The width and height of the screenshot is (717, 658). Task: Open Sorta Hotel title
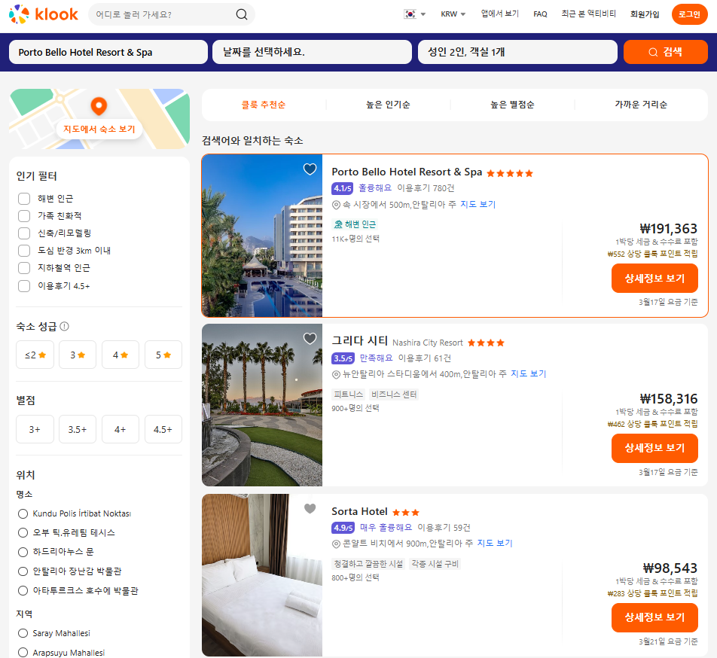[x=359, y=511]
